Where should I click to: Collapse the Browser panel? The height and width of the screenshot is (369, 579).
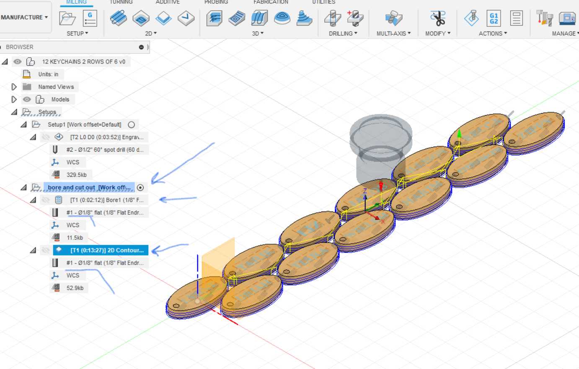(x=142, y=47)
